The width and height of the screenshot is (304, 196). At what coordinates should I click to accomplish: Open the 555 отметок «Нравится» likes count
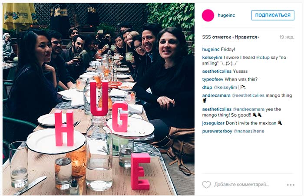231,37
